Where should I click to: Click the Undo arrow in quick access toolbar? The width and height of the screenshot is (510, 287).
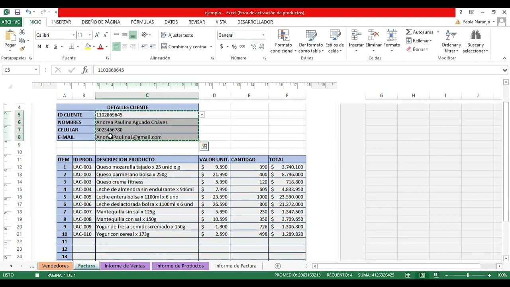tap(28, 12)
